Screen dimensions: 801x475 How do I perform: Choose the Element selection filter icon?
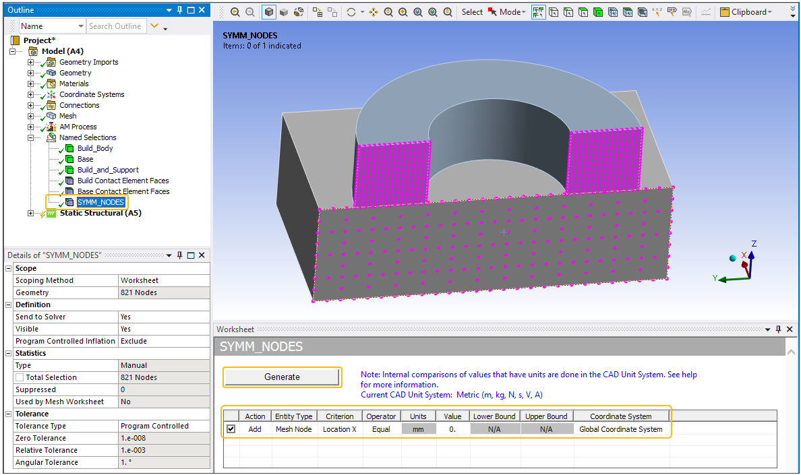coord(642,11)
